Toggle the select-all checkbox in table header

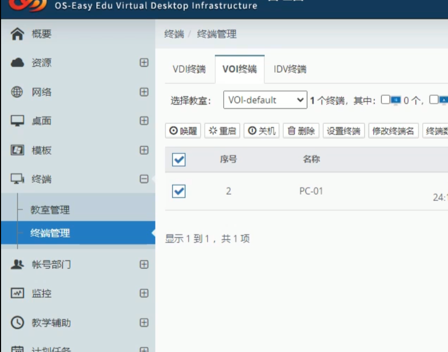[x=179, y=159]
